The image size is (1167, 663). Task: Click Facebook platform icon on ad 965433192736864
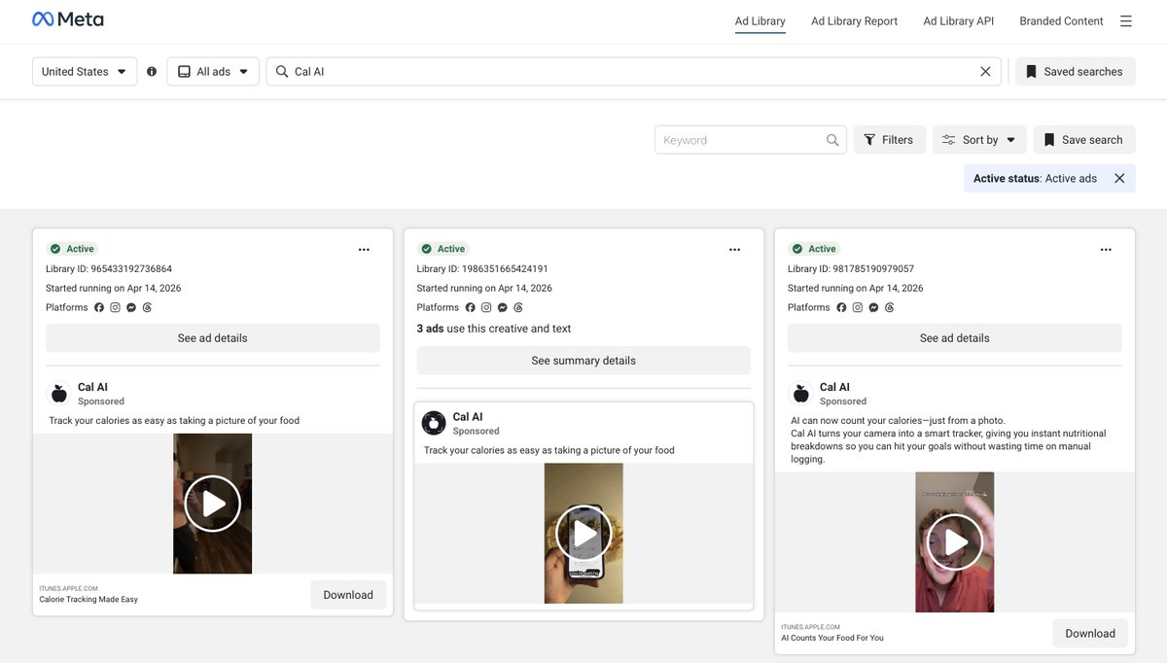point(99,307)
